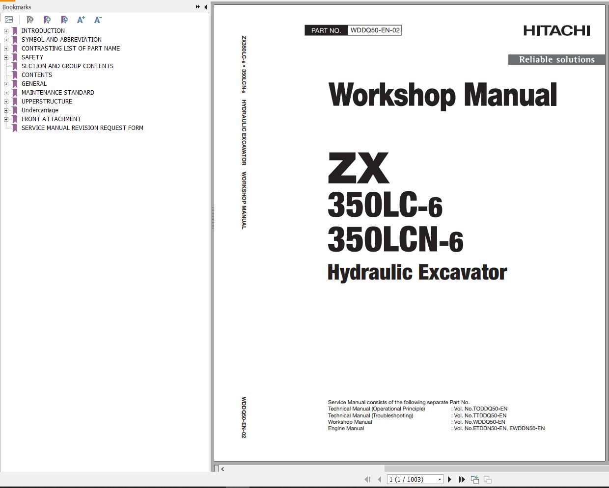Open the SYMBOL AND ABBREVIATION bookmark
The height and width of the screenshot is (488, 609).
(x=62, y=40)
